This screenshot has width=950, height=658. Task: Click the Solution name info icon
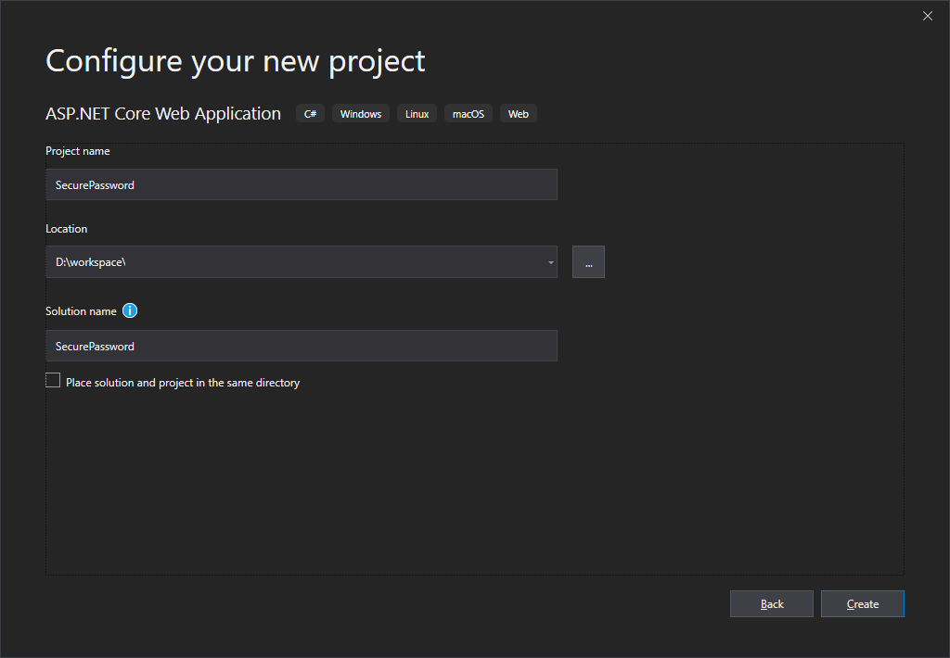(x=130, y=310)
